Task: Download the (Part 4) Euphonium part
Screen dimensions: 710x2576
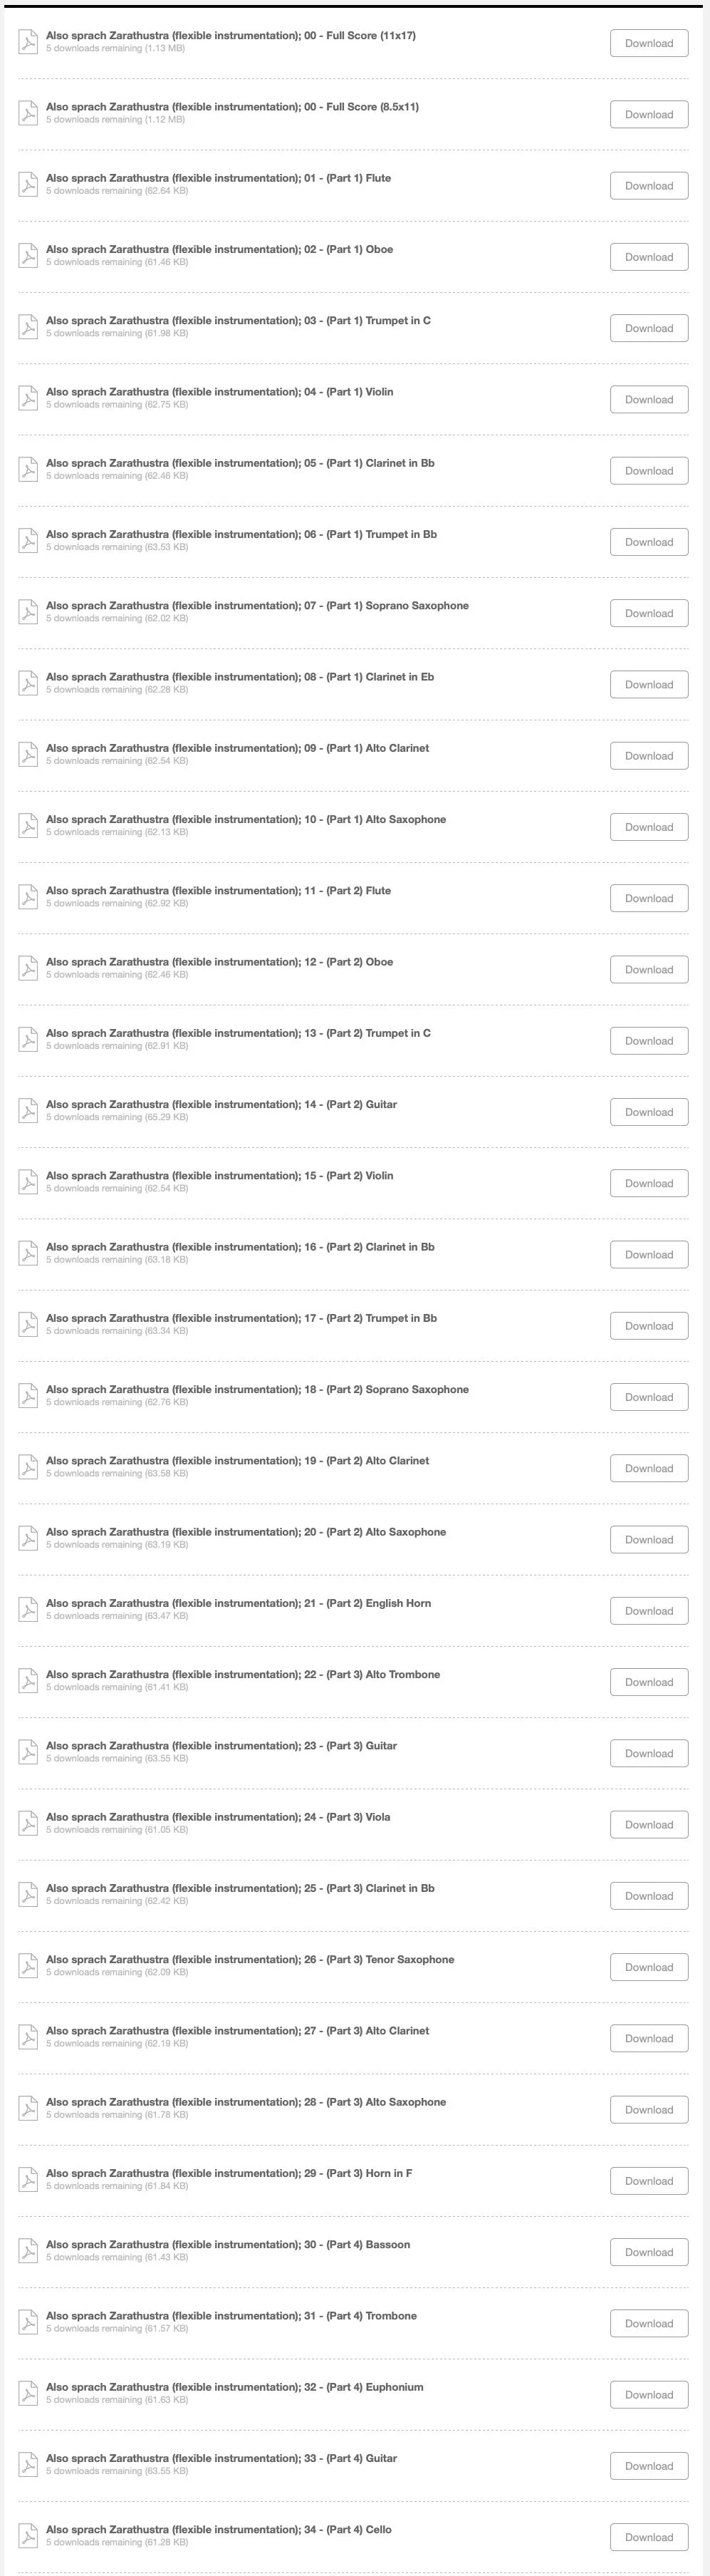Action: click(649, 2394)
